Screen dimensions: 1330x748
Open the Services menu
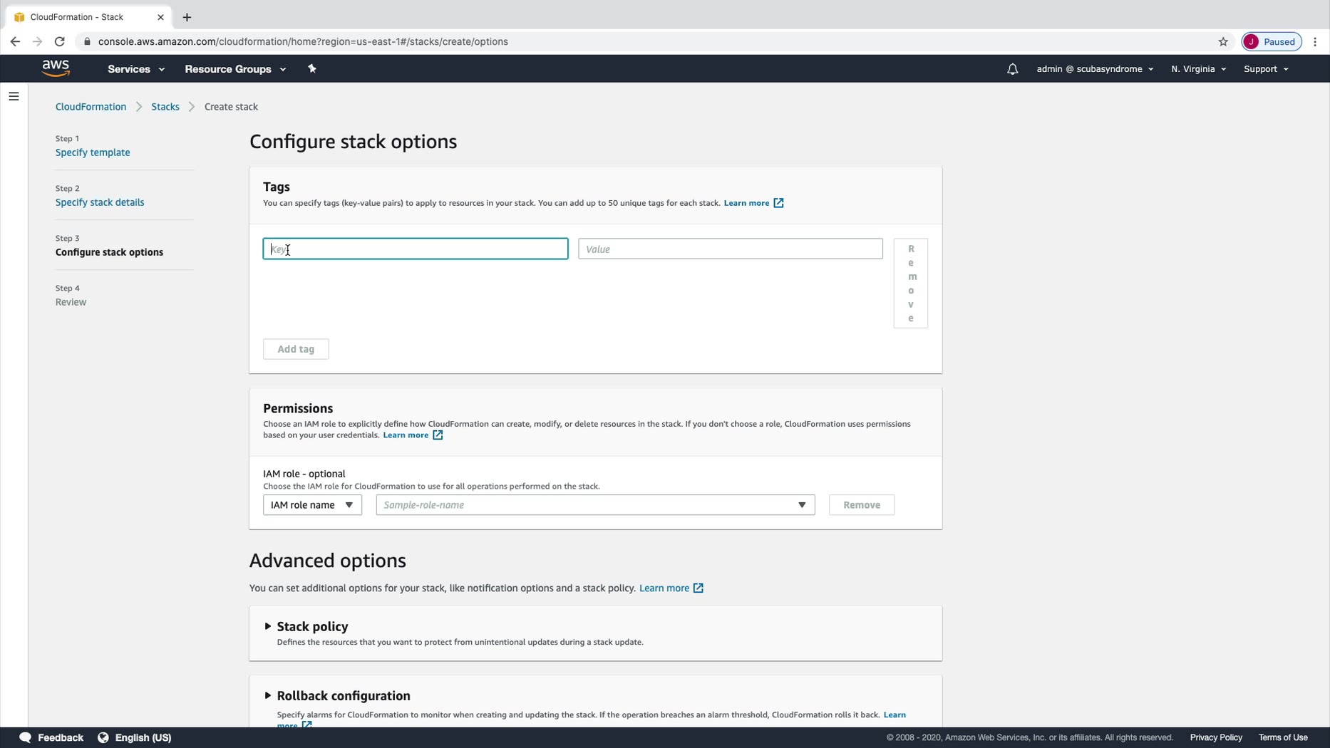click(135, 69)
